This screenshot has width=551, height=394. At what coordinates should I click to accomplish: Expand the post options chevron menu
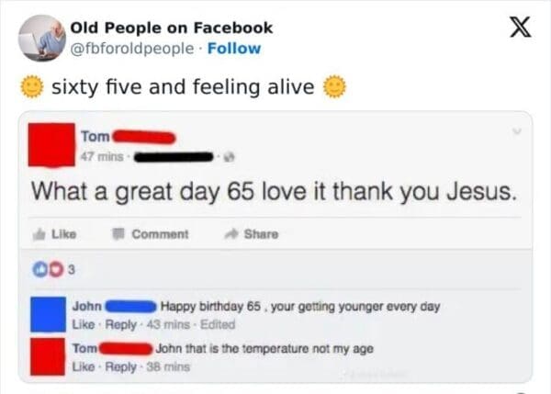(x=516, y=133)
